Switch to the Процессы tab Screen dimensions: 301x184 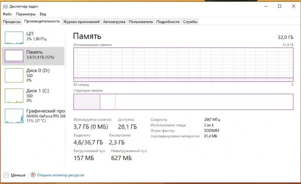[x=12, y=22]
